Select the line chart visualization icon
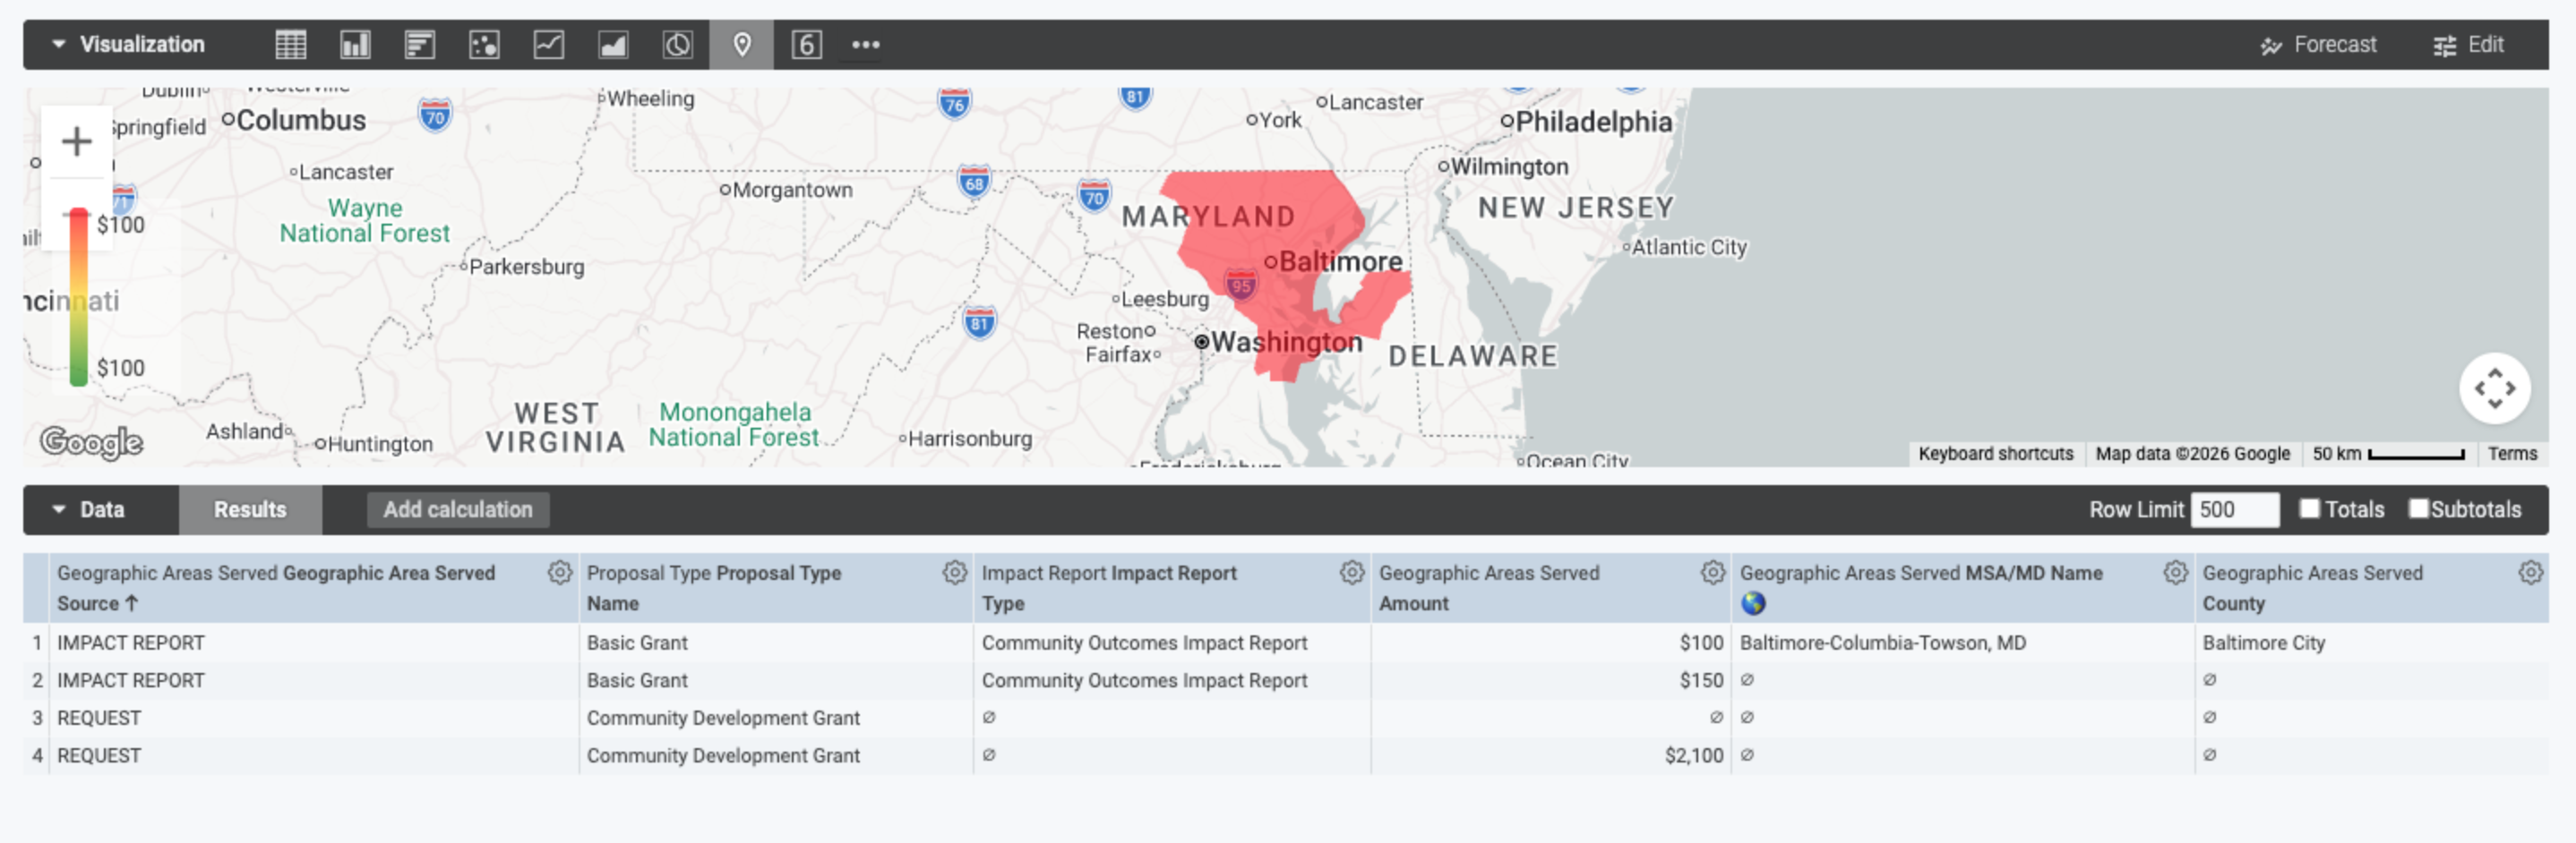This screenshot has height=843, width=2576. click(x=548, y=45)
